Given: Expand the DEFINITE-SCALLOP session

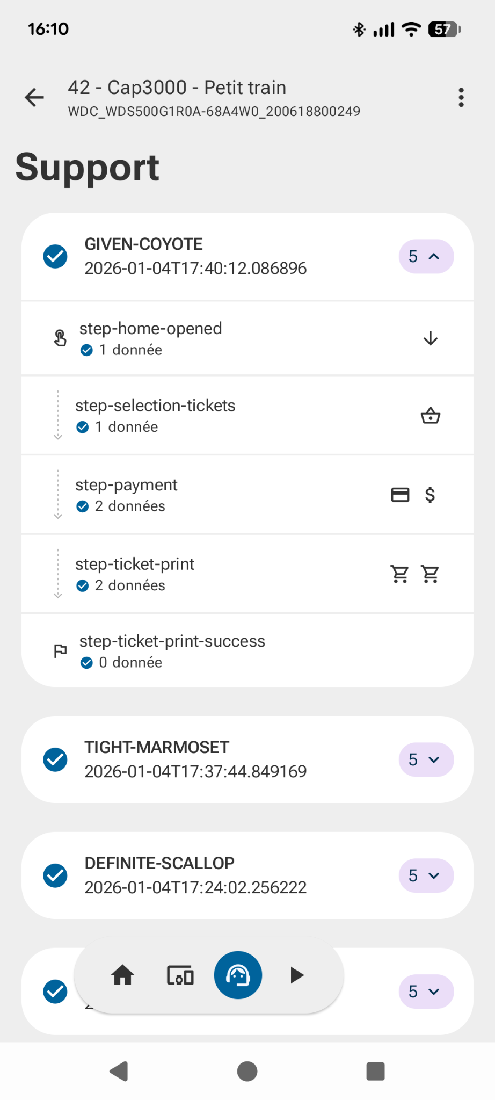Looking at the screenshot, I should [426, 875].
